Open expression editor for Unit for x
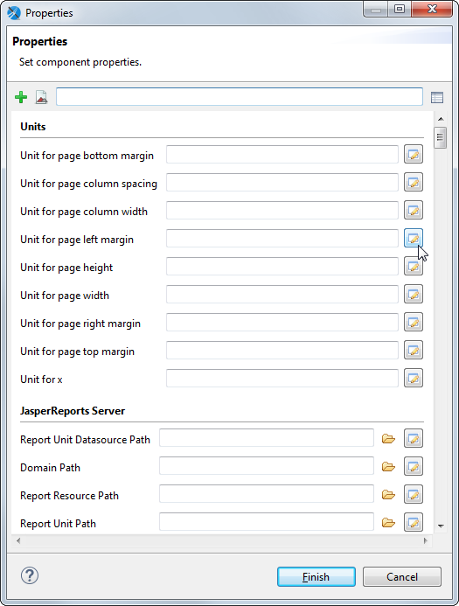Screen dimensions: 459x606 tap(414, 378)
